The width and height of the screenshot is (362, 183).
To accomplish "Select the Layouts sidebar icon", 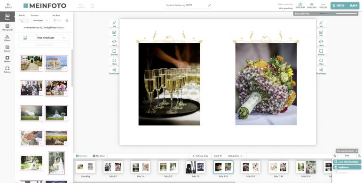I will point(7,48).
